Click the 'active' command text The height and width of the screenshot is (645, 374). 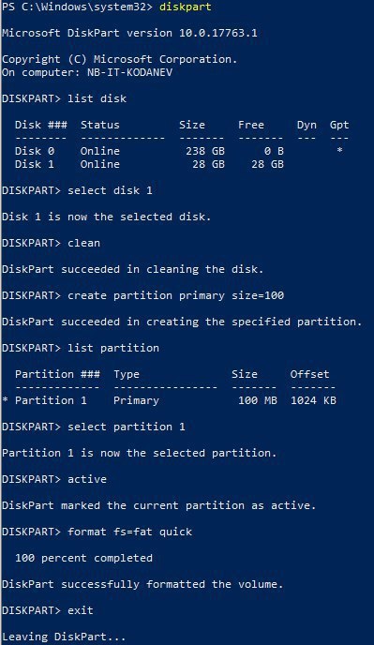87,479
